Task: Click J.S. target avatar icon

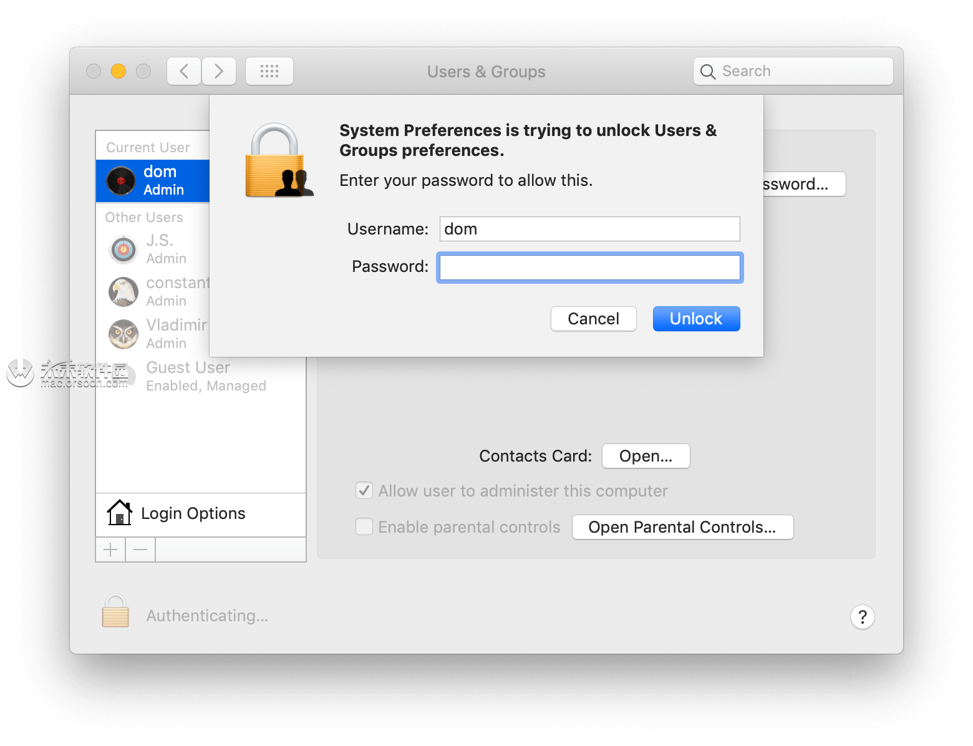Action: (123, 249)
